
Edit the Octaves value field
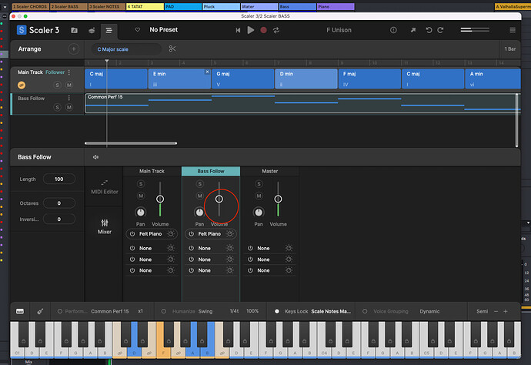(59, 203)
